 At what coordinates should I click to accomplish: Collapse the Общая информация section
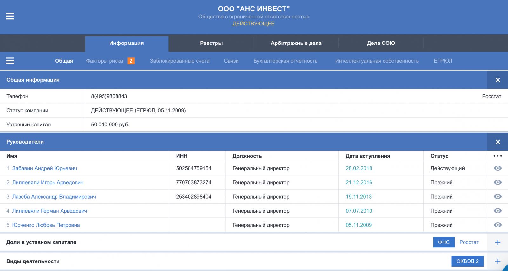498,80
